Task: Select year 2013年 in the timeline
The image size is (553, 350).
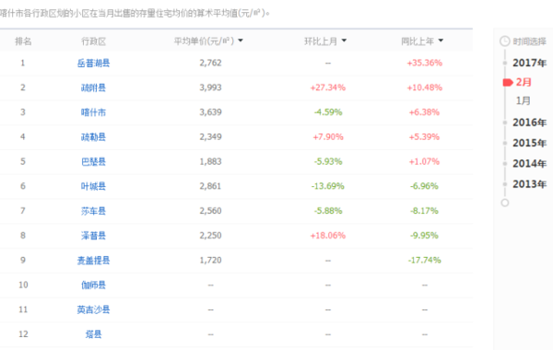Action: pyautogui.click(x=529, y=184)
